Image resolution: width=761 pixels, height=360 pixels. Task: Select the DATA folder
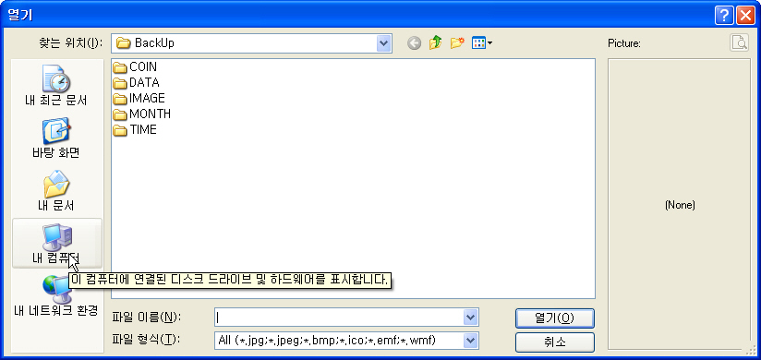[136, 83]
